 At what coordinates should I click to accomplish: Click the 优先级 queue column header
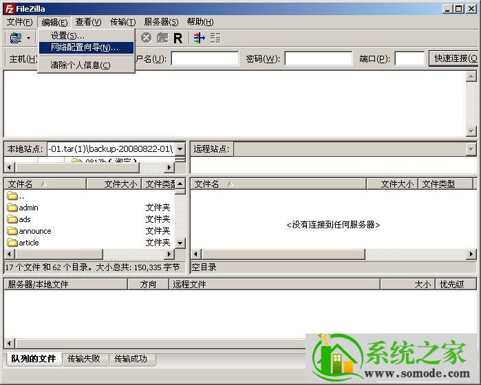click(x=456, y=284)
